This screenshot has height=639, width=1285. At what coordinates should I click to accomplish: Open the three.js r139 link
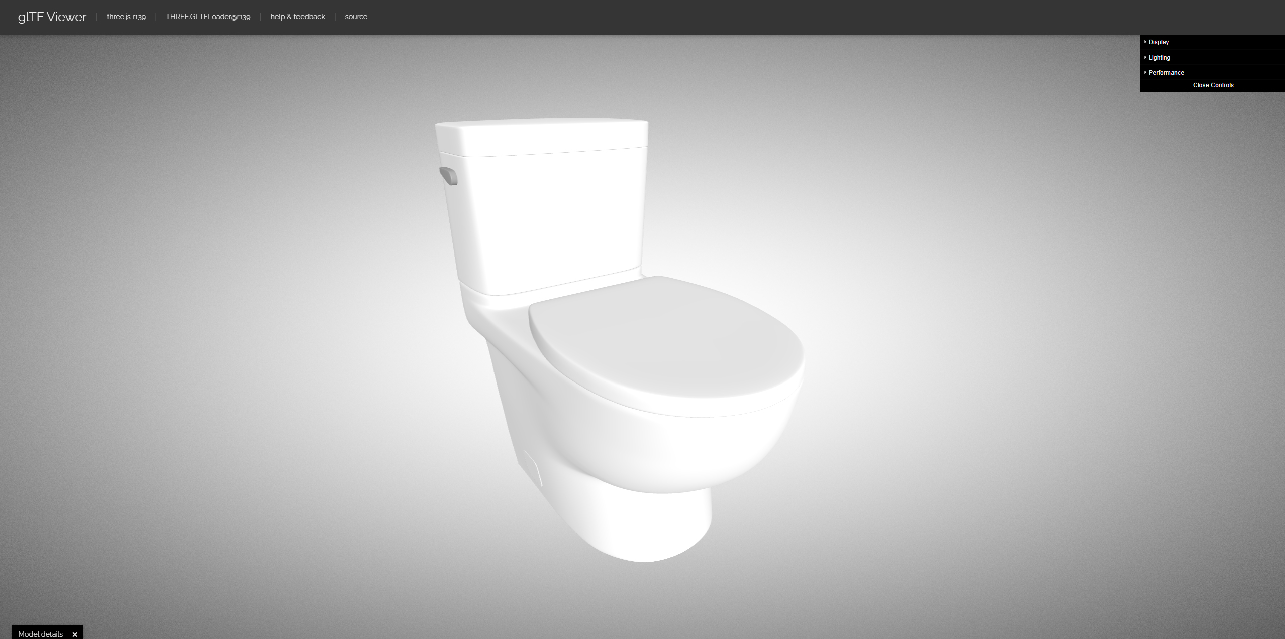click(126, 17)
